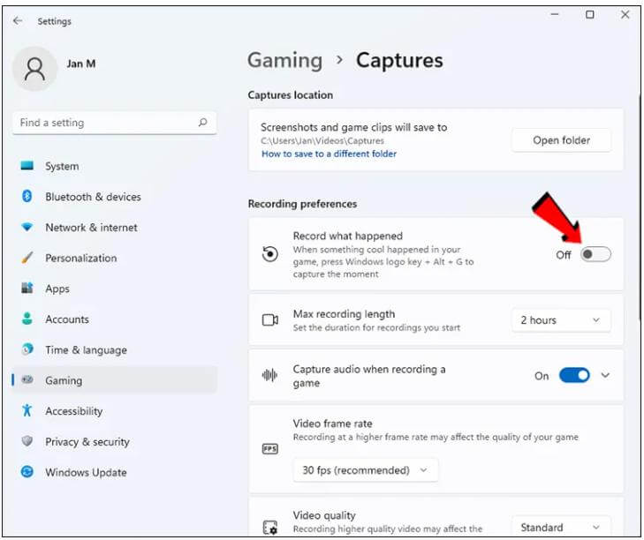Click the Max recording length camera icon
Screen dimensions: 644x540
pyautogui.click(x=269, y=319)
